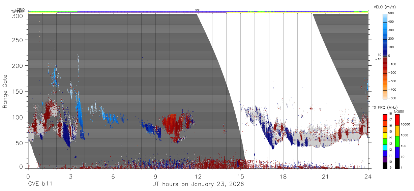Click range gate 300 y-axis tick
414x191 pixels.
17,15
